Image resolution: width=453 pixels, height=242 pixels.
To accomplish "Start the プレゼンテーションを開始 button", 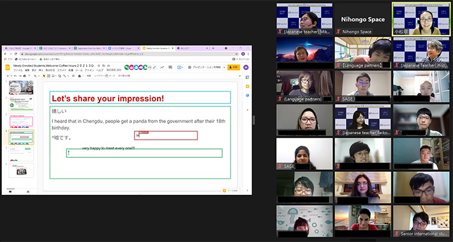I will point(205,68).
